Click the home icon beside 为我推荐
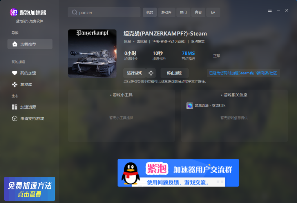This screenshot has height=203, width=297. pos(15,44)
